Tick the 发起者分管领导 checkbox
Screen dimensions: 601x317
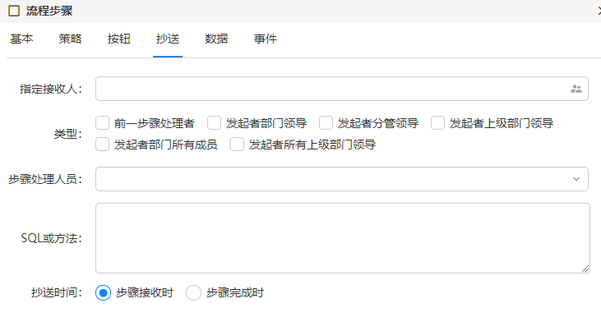click(x=326, y=123)
